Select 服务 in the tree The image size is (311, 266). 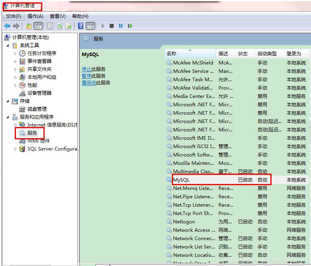point(32,133)
